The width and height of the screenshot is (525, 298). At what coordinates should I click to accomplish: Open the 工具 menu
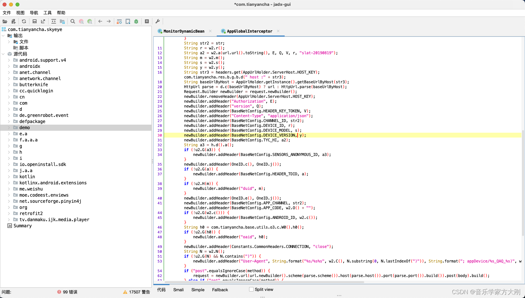pyautogui.click(x=48, y=13)
